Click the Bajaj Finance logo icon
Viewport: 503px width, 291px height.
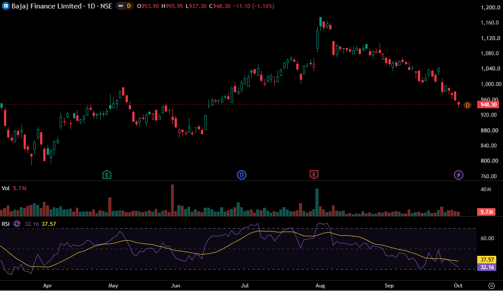click(x=6, y=6)
